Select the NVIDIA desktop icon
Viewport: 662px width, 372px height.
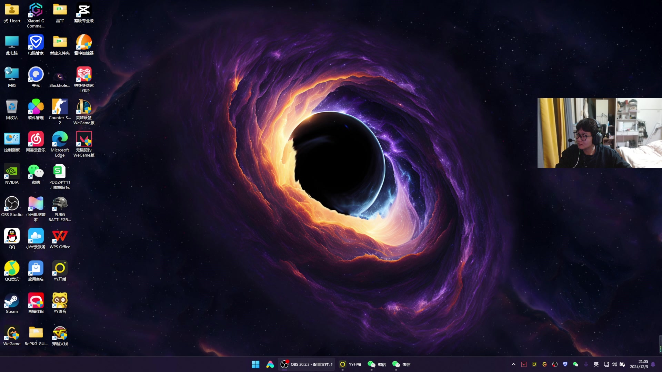(12, 174)
